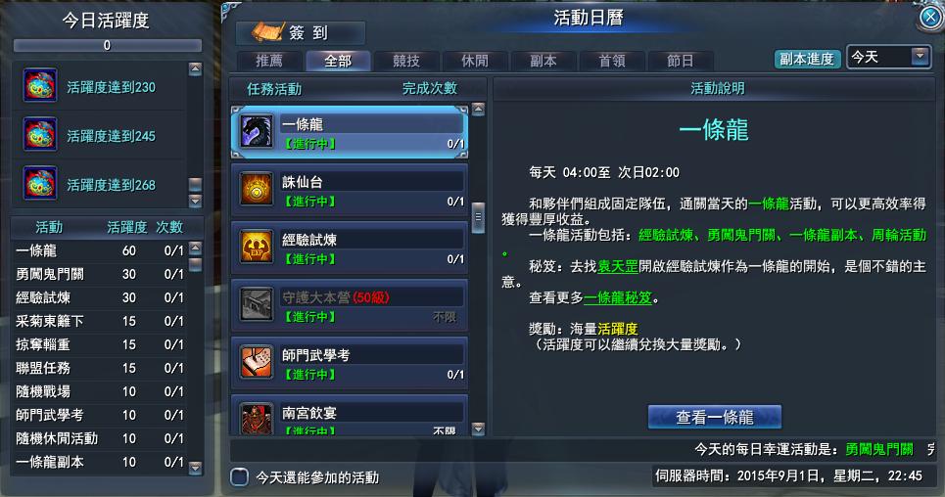The width and height of the screenshot is (945, 497).
Task: Open the 今天 date dropdown
Action: point(888,57)
